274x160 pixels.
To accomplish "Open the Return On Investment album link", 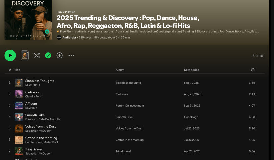I will 130,106.
